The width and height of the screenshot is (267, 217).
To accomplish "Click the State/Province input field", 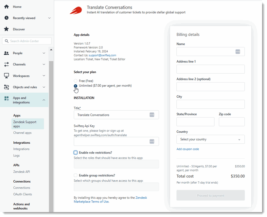I will pos(195,122).
